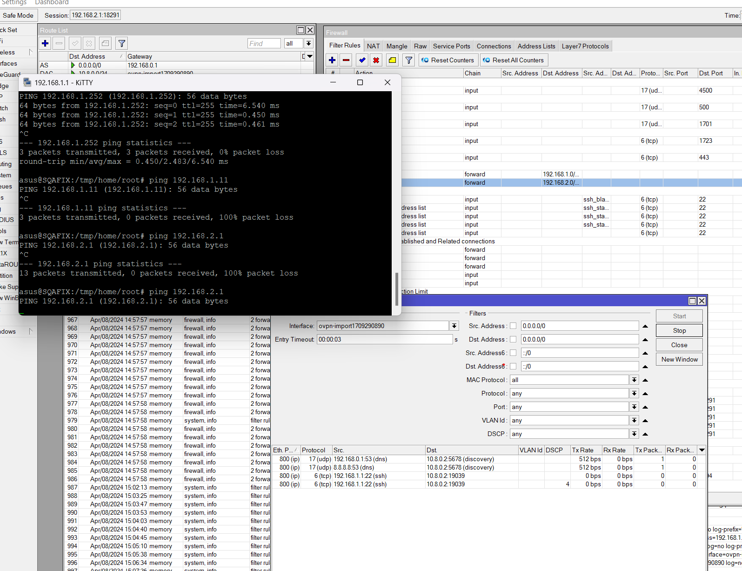Add a new route in Route List
The image size is (742, 571).
point(45,43)
